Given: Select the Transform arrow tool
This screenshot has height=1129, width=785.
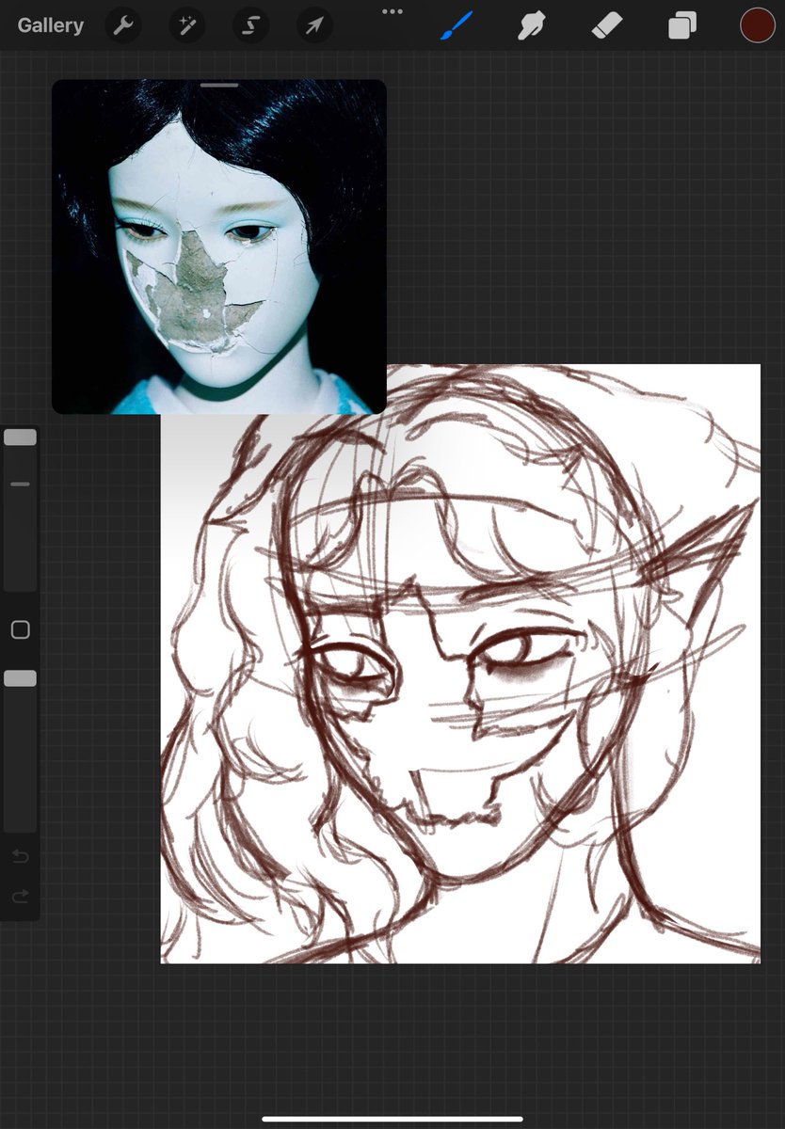Looking at the screenshot, I should point(313,25).
